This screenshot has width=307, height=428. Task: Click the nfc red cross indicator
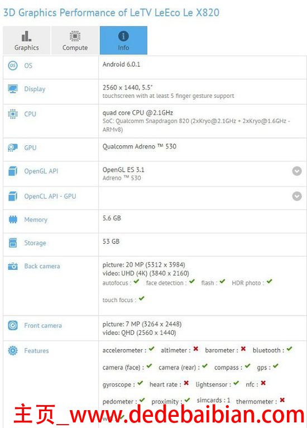pyautogui.click(x=263, y=383)
